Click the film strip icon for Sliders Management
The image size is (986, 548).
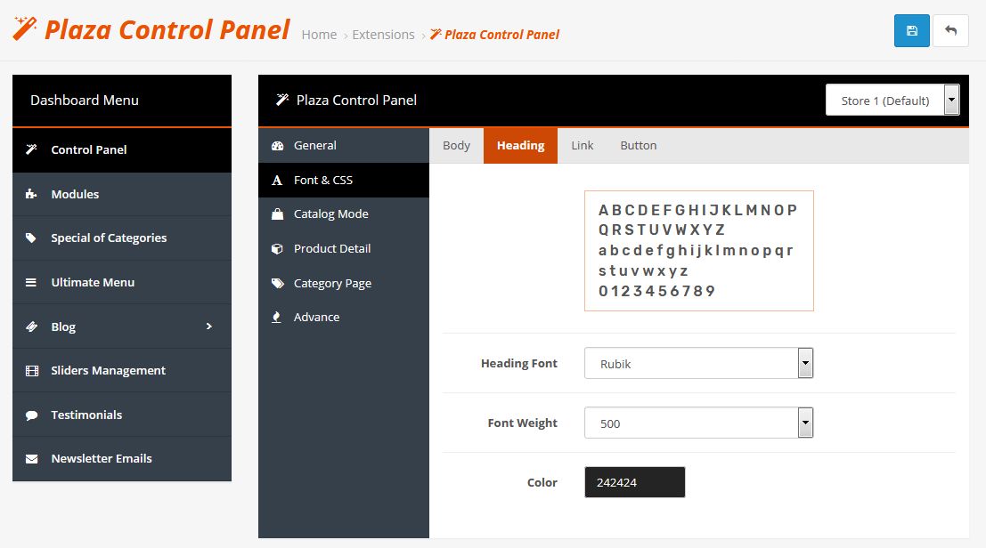(31, 371)
